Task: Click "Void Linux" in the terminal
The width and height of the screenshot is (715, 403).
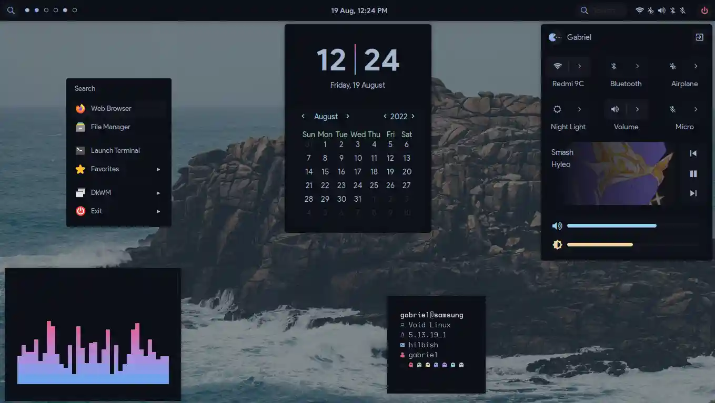Action: [x=430, y=325]
